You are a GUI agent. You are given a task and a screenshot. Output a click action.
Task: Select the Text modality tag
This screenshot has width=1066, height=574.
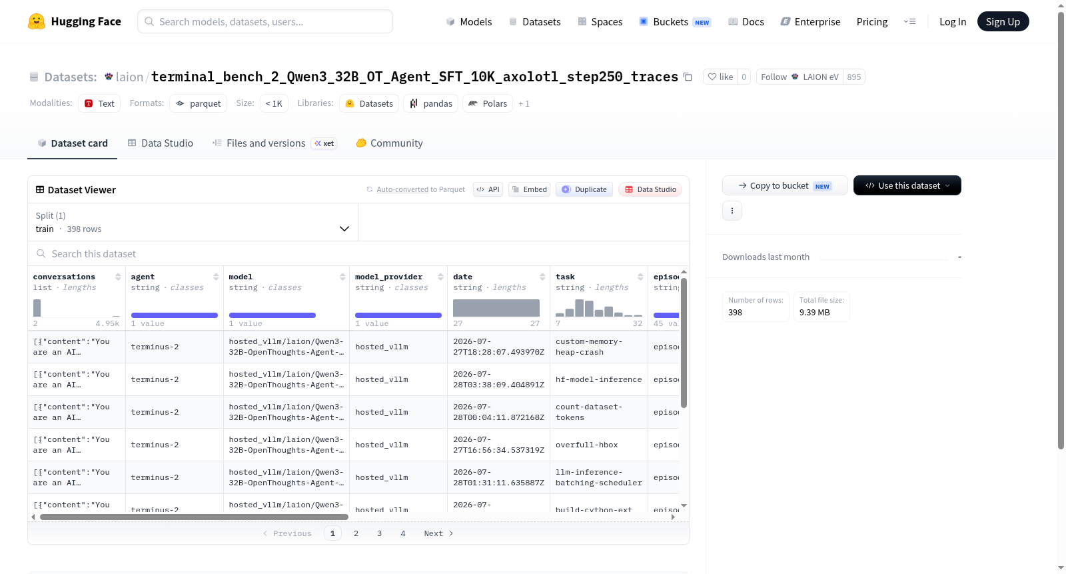(99, 103)
